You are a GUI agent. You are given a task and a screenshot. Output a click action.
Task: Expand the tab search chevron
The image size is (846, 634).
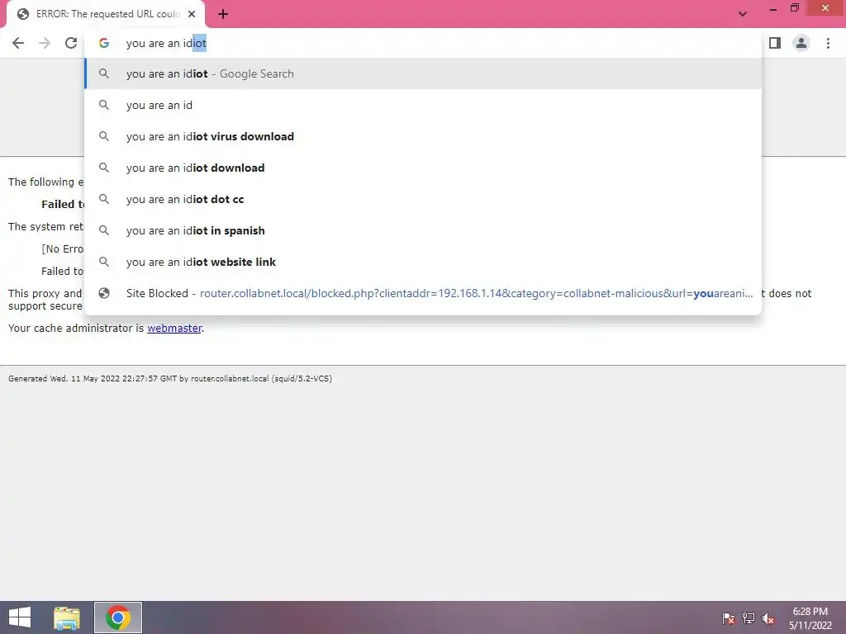point(743,14)
